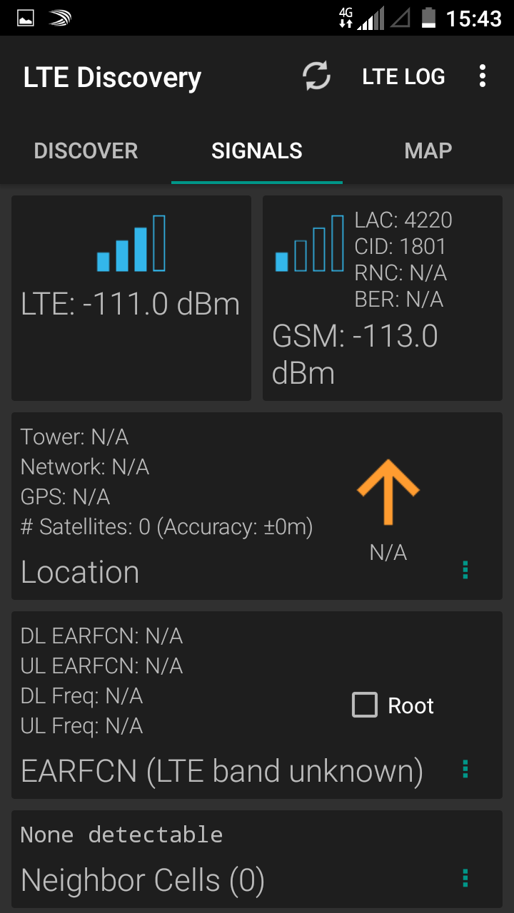Tap the LTE -111.0 dBm reading

[x=131, y=305]
